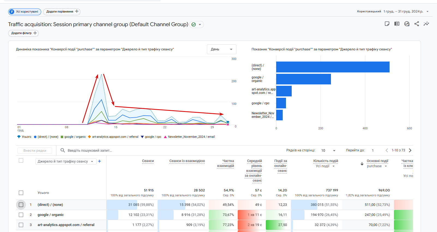Screen dimensions: 437x232
Task: Check the art-analytics.appspot.com referral row
Action: coord(21,225)
